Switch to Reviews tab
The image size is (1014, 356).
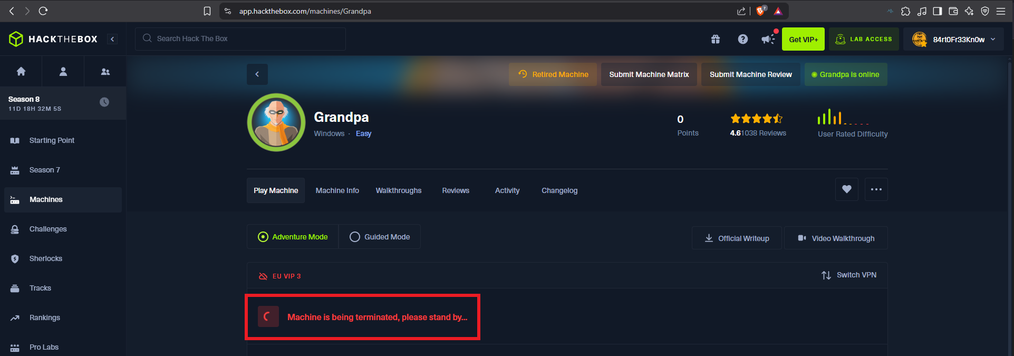click(456, 190)
